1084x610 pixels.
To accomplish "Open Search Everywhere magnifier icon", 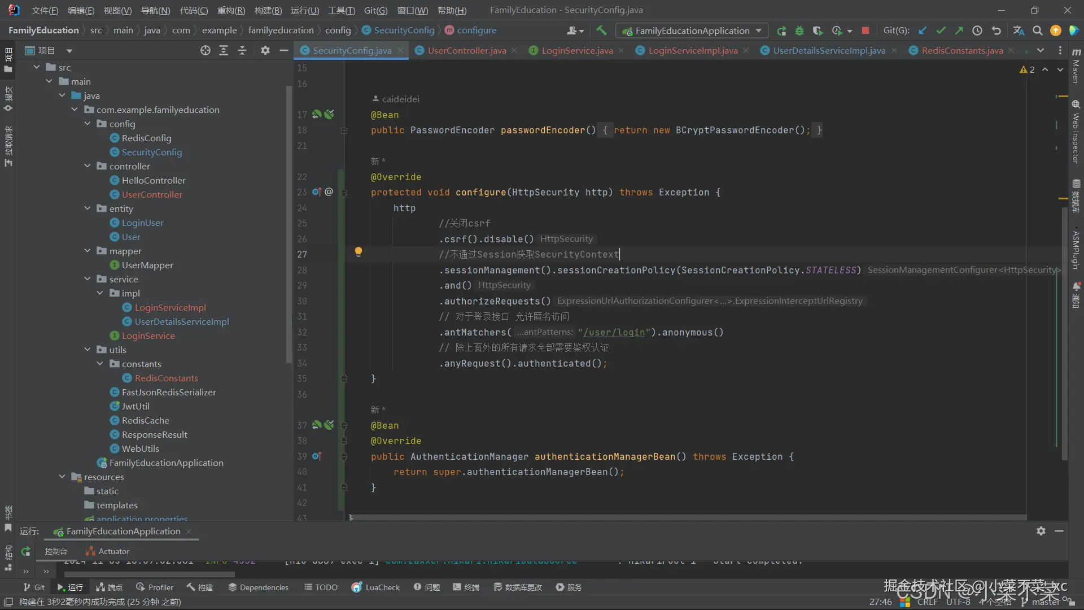I will pos(1037,30).
